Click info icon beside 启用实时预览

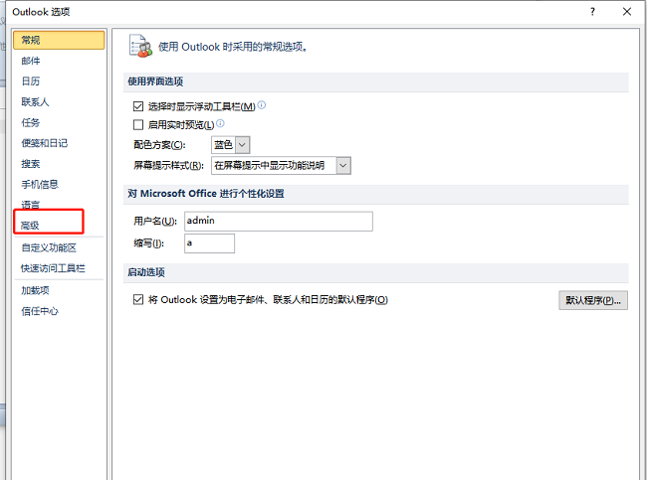[220, 124]
